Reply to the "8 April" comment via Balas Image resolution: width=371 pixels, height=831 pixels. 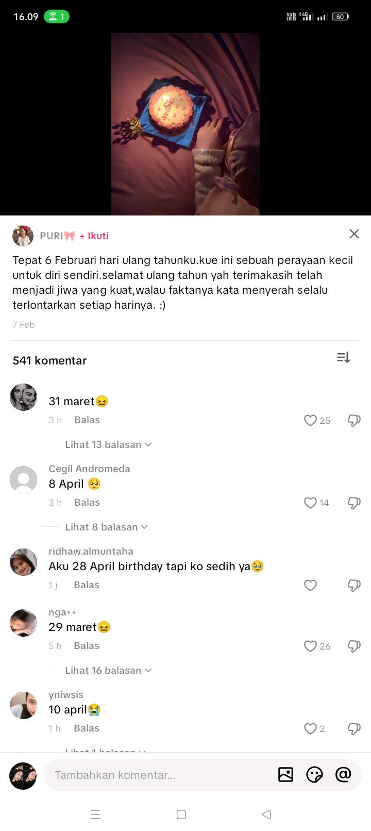(x=87, y=502)
